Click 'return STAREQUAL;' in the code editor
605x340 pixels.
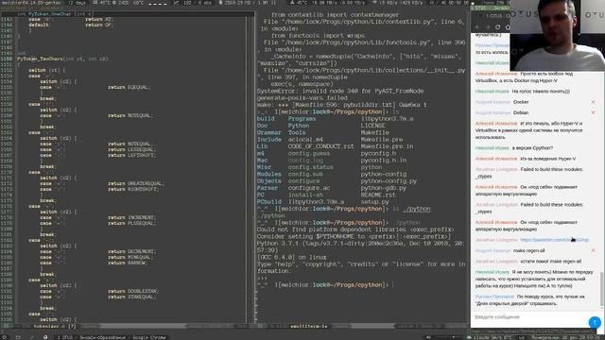(132, 297)
